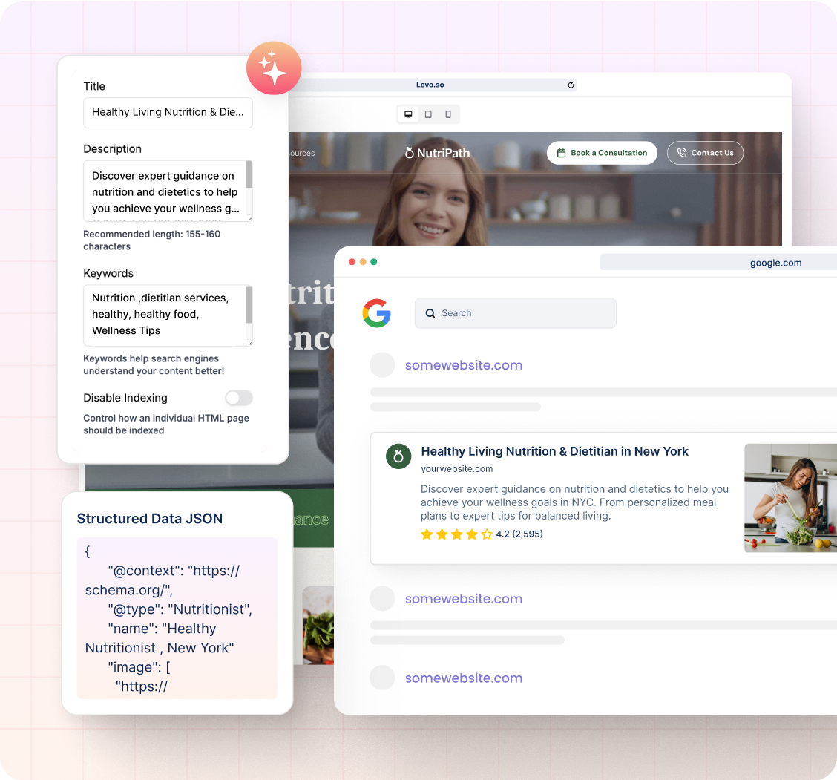Switch to mobile preview icon
The width and height of the screenshot is (837, 780).
[448, 114]
